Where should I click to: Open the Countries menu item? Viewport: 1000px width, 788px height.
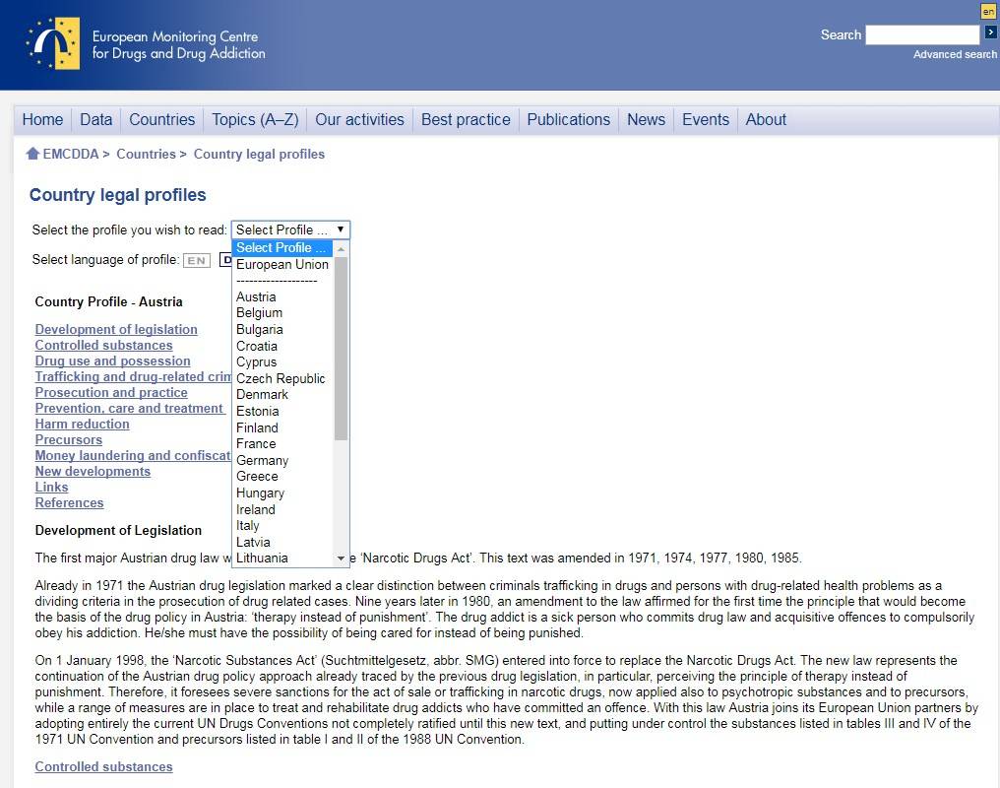[x=162, y=119]
